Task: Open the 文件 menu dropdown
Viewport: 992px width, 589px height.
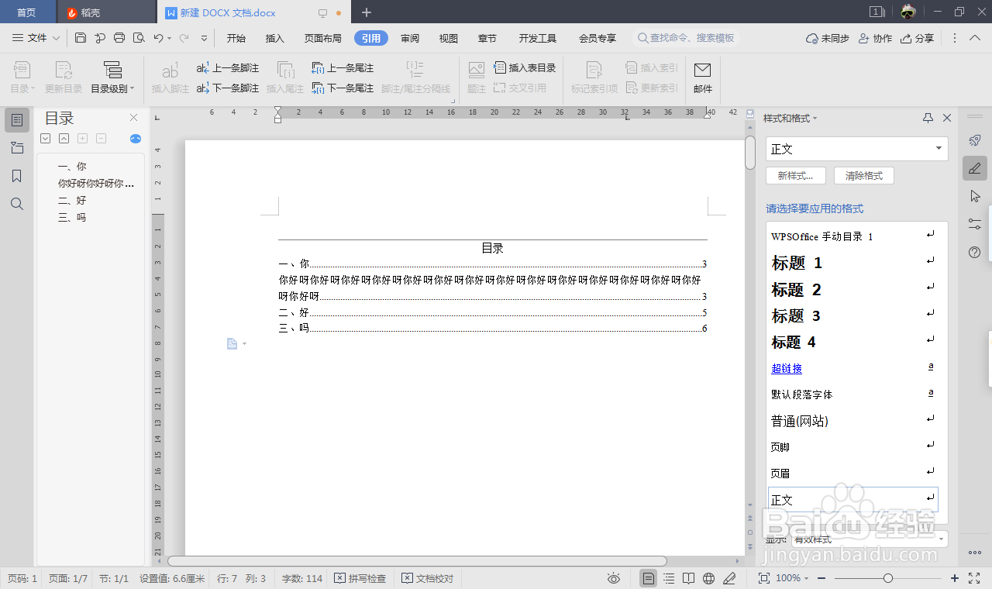Action: (36, 38)
